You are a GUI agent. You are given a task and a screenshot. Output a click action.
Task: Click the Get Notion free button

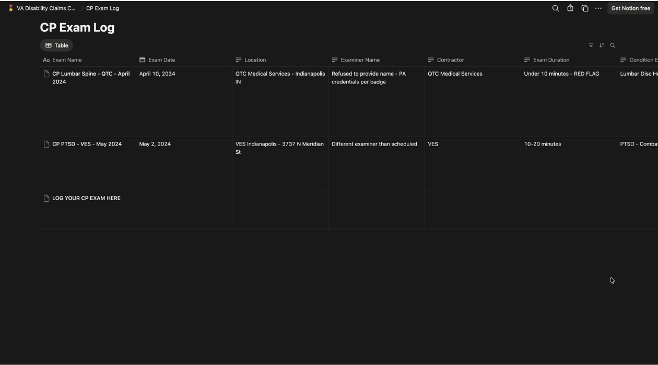point(631,8)
